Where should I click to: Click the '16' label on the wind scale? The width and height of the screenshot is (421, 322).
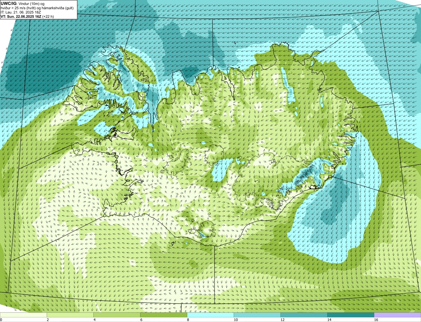(x=376, y=320)
